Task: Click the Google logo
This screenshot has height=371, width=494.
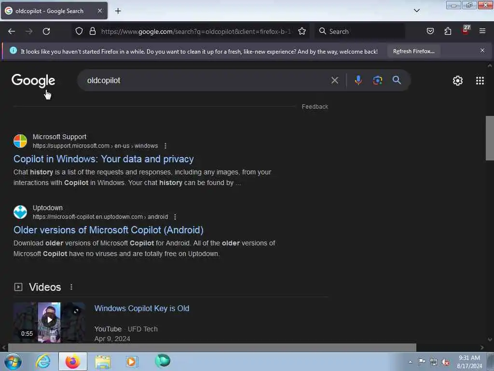Action: (33, 81)
